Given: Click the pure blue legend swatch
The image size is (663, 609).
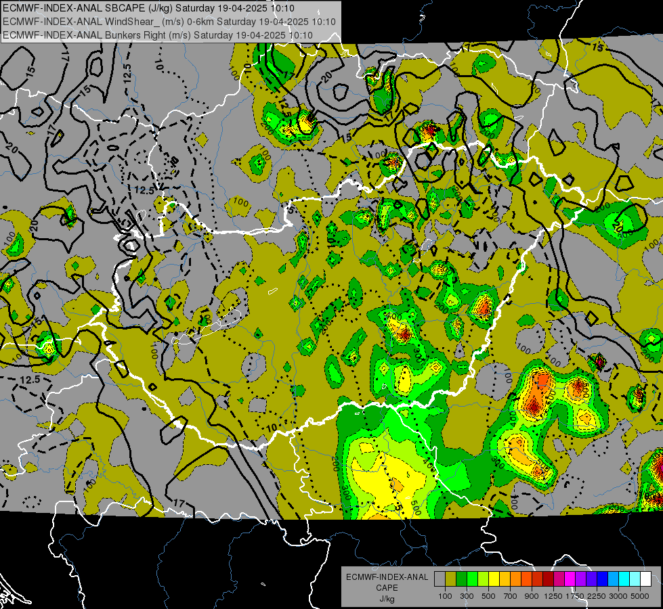Looking at the screenshot, I should pos(602,579).
